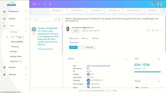Image resolution: width=166 pixels, height=93 pixels.
Task: Click the ONGOING transition button
Action: (89, 48)
